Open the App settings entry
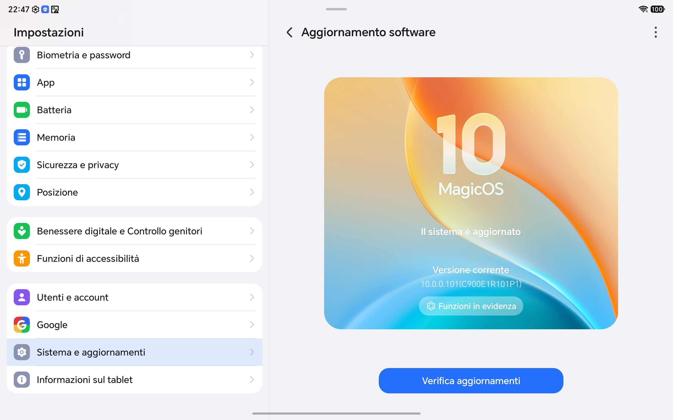This screenshot has width=673, height=420. coord(134,82)
